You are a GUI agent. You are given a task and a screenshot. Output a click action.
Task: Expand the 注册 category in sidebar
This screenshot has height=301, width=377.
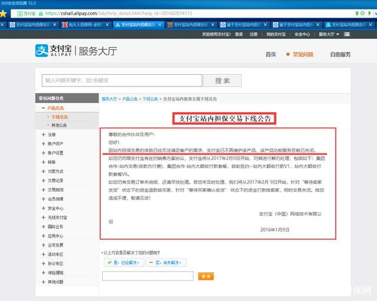click(x=52, y=135)
